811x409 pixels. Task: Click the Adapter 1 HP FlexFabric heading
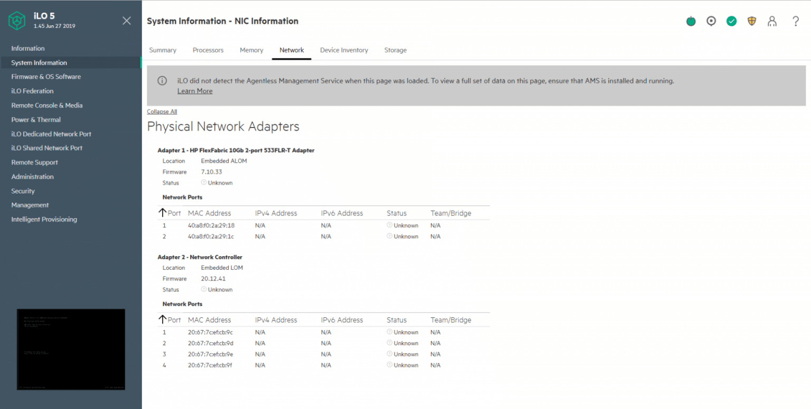click(x=236, y=150)
